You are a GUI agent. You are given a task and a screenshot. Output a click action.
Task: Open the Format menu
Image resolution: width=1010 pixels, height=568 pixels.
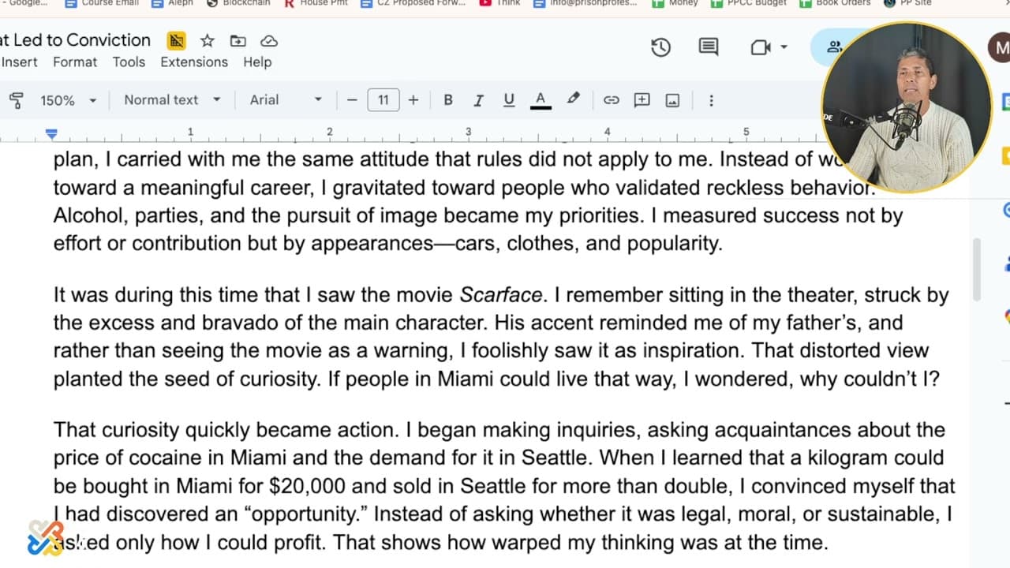[x=75, y=62]
